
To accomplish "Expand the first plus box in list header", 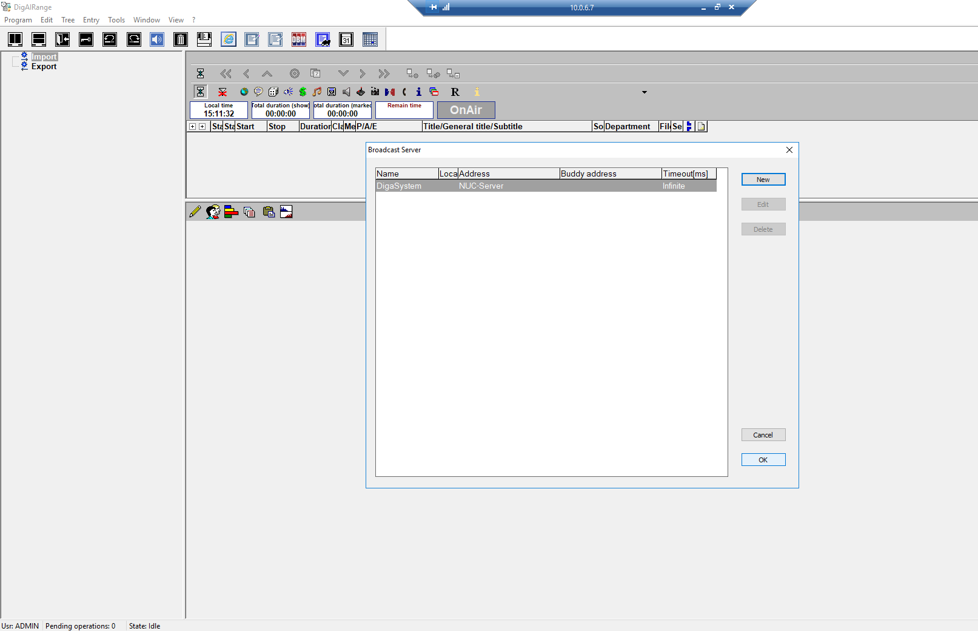I will pos(192,127).
